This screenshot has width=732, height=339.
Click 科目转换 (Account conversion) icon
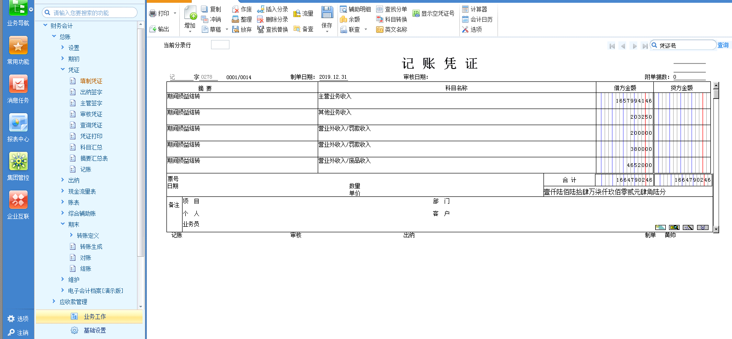380,19
